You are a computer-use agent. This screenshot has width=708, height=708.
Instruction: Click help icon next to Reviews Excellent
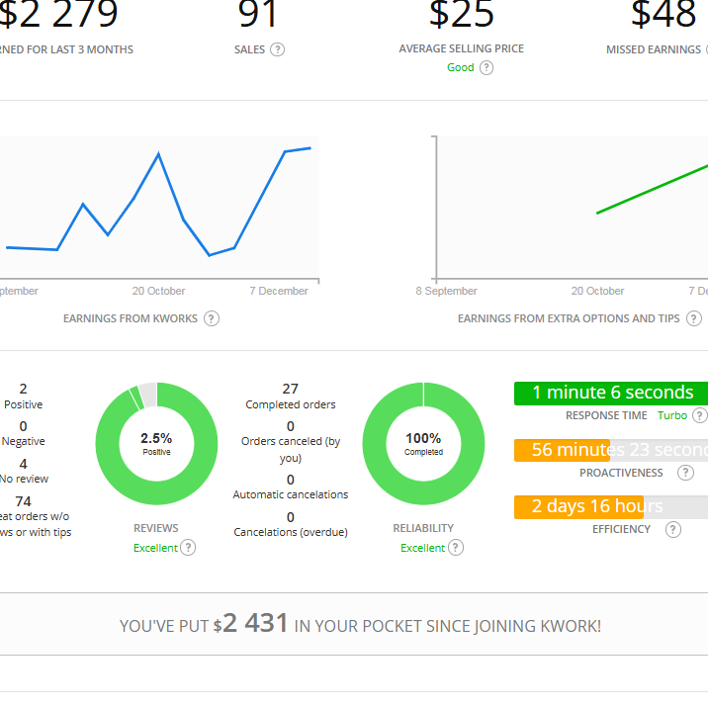pos(188,548)
